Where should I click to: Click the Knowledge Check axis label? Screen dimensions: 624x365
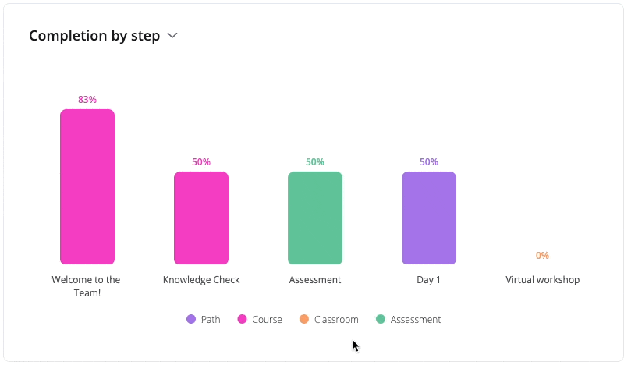pos(201,279)
